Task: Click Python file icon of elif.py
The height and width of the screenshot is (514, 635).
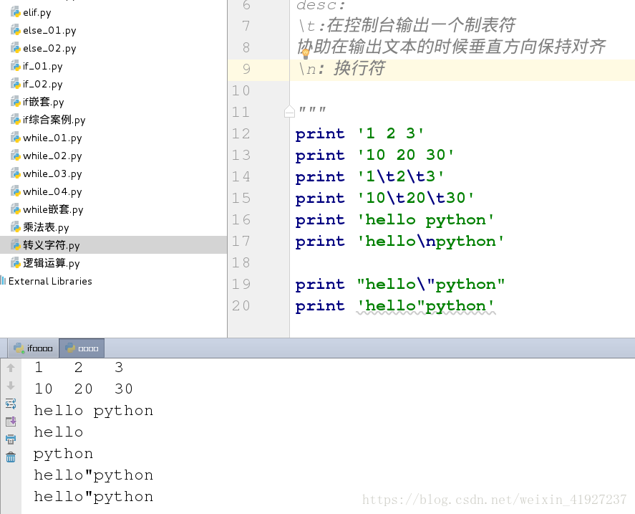Action: (x=15, y=12)
